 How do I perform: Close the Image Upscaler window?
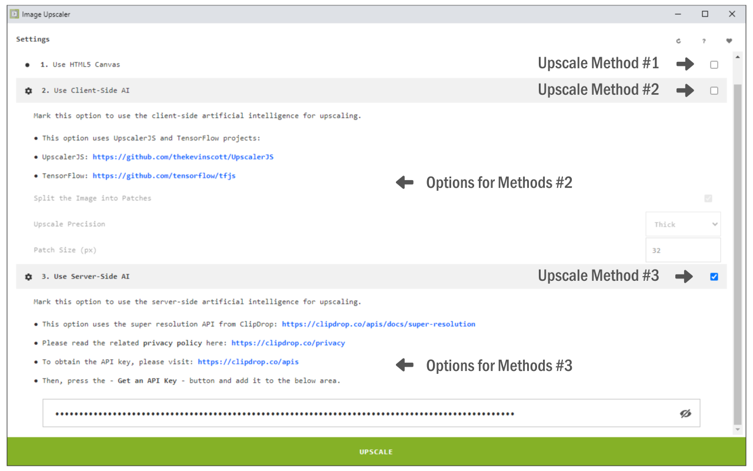732,14
